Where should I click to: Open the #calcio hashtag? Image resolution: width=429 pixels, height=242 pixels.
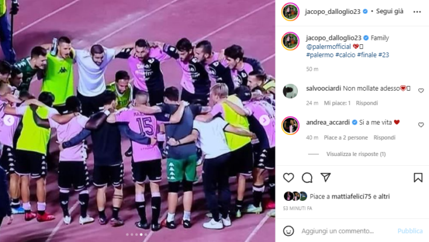pos(345,55)
